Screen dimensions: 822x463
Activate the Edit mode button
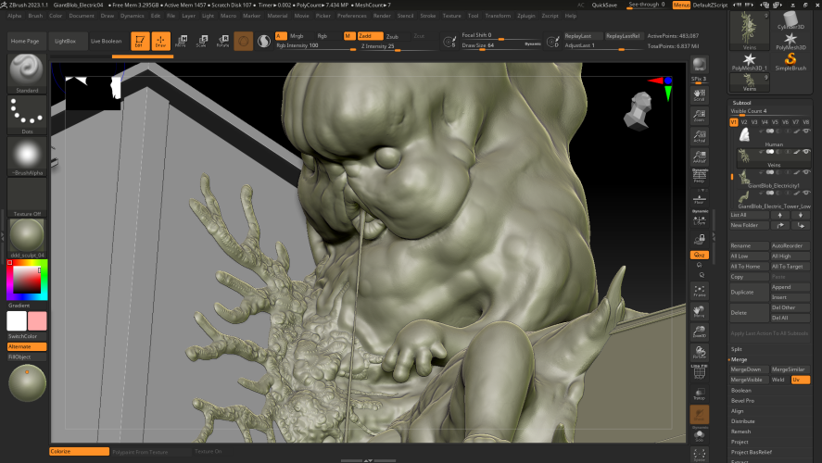140,42
